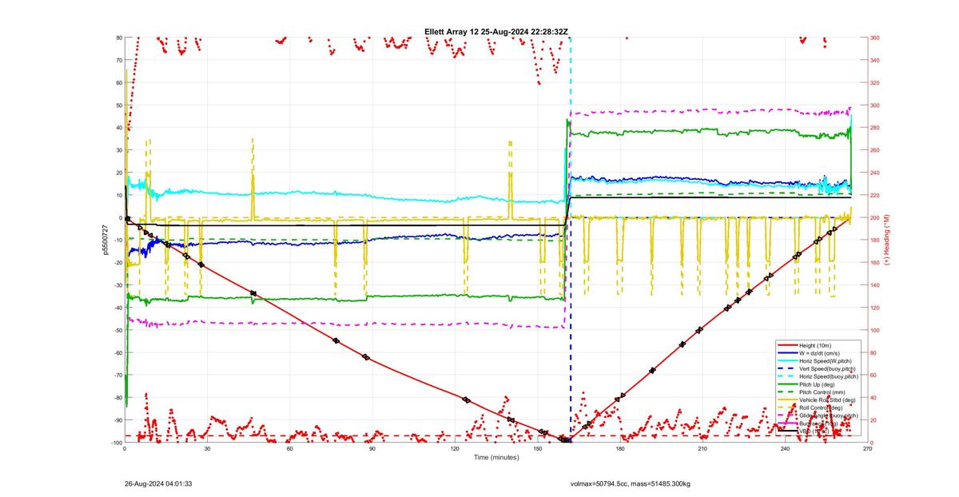The image size is (959, 497).
Task: Click the "240" tick on the time axis
Action: [x=785, y=450]
